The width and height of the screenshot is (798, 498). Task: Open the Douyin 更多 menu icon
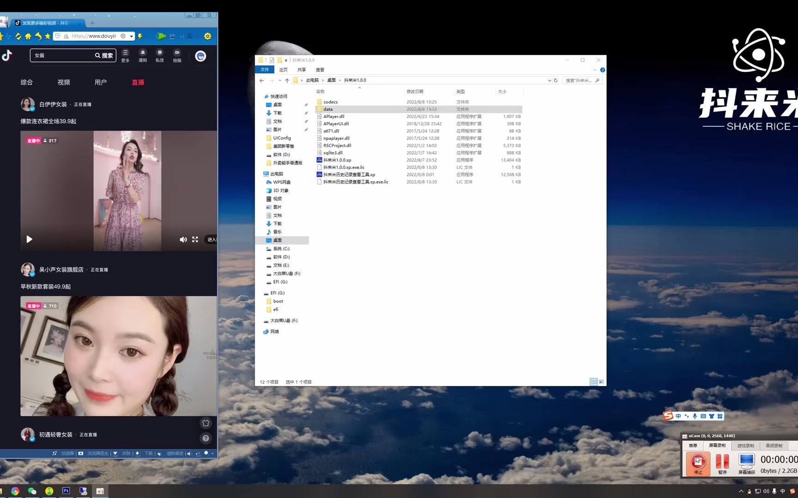coord(125,55)
